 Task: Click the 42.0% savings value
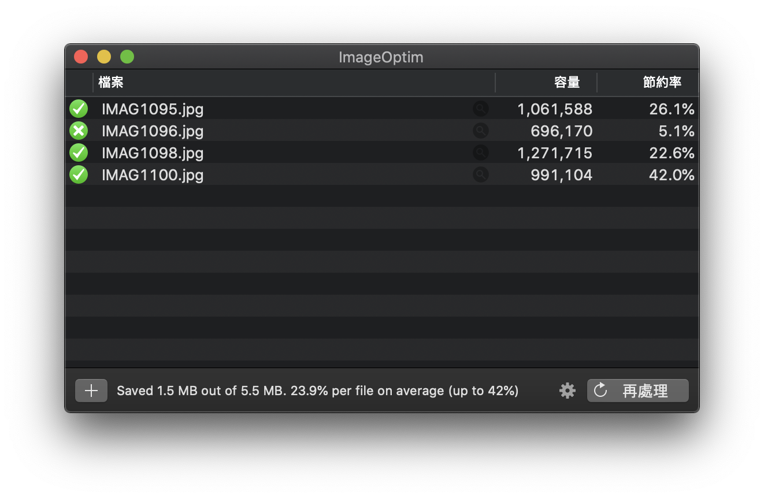(672, 175)
